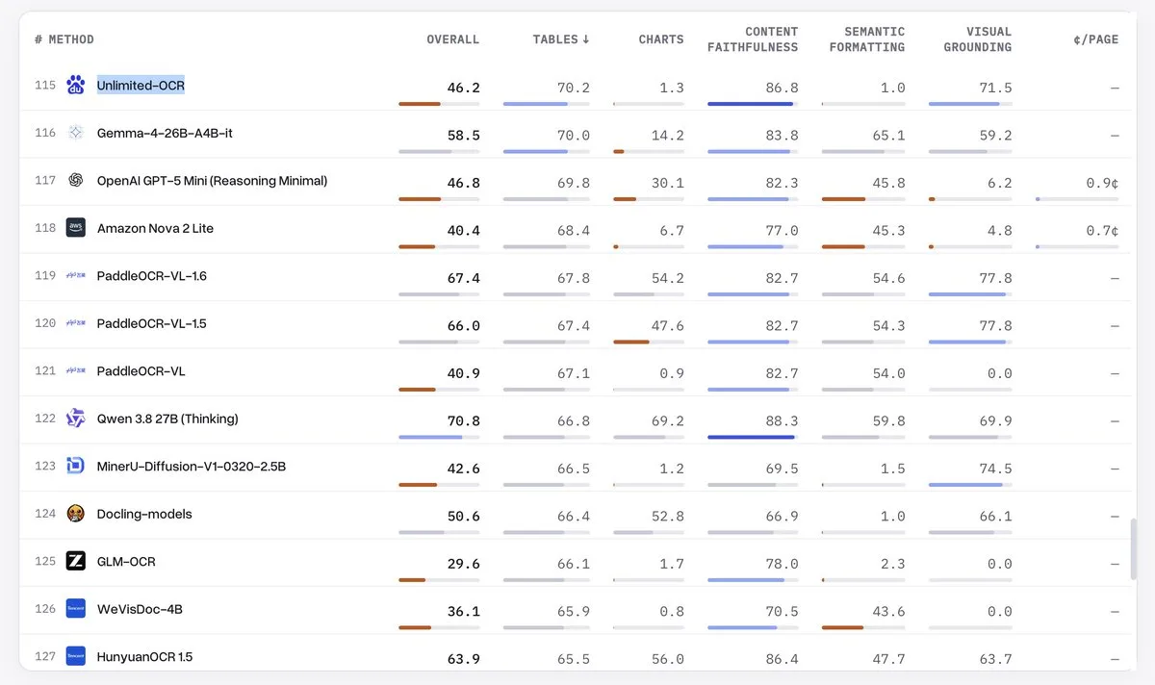Click the Docling-models avatar icon
This screenshot has height=685, width=1155.
pos(76,514)
